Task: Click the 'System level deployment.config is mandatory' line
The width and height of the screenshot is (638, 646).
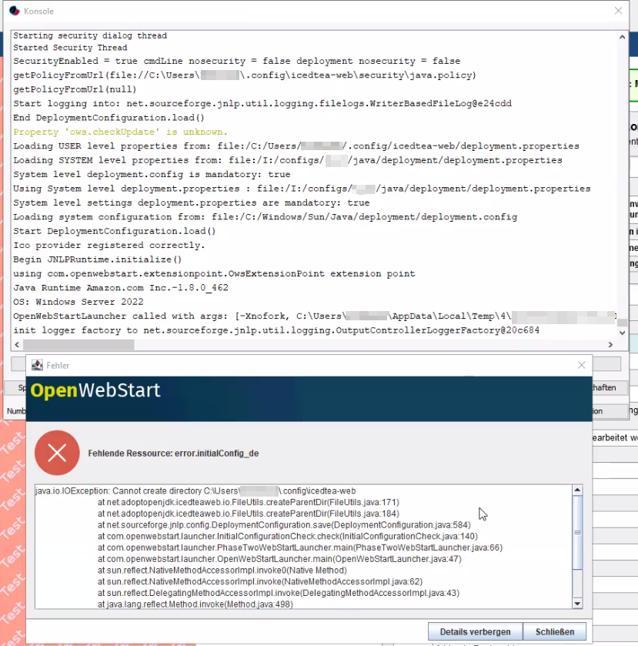Action: coord(152,174)
